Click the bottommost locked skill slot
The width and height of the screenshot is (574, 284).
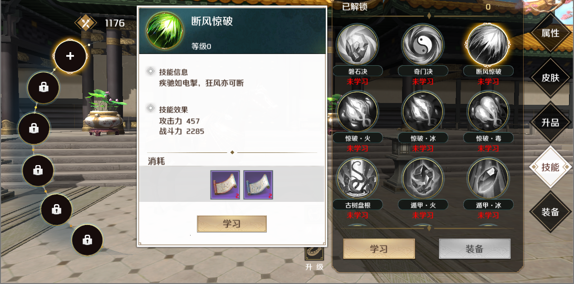[87, 240]
